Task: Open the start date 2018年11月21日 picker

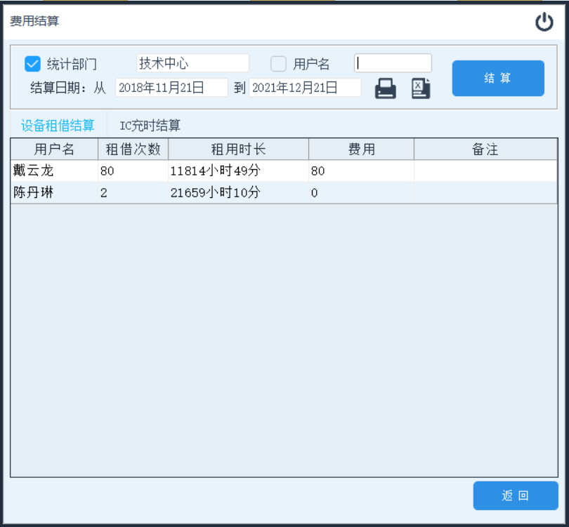Action: [171, 88]
